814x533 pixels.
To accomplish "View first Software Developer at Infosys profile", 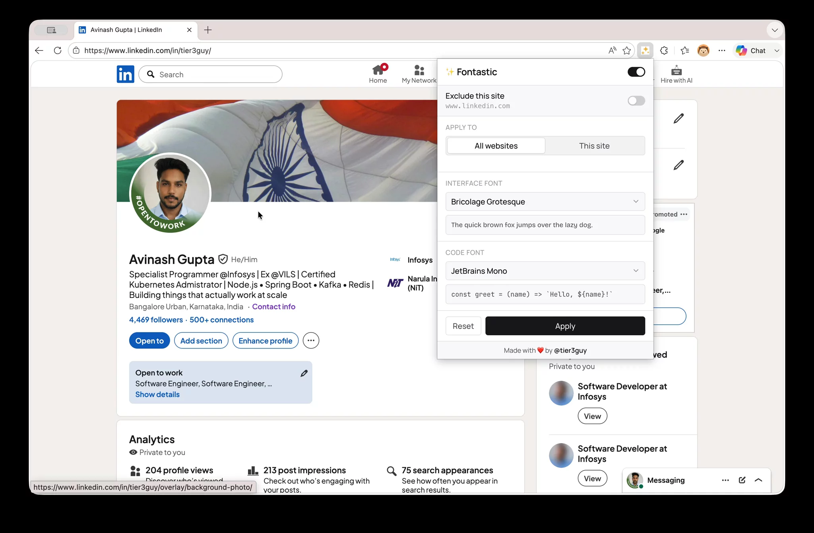I will (592, 416).
